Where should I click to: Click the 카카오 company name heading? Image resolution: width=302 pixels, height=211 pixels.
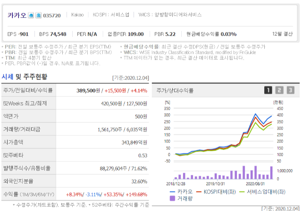coord(17,15)
